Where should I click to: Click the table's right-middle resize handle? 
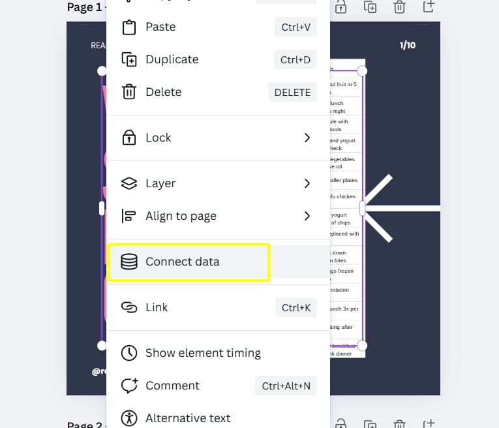click(362, 208)
